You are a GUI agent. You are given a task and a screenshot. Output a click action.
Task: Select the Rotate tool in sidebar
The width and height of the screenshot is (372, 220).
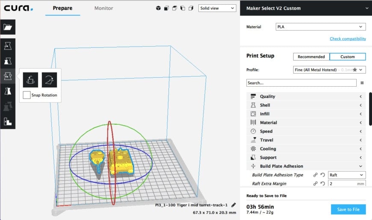pos(8,76)
